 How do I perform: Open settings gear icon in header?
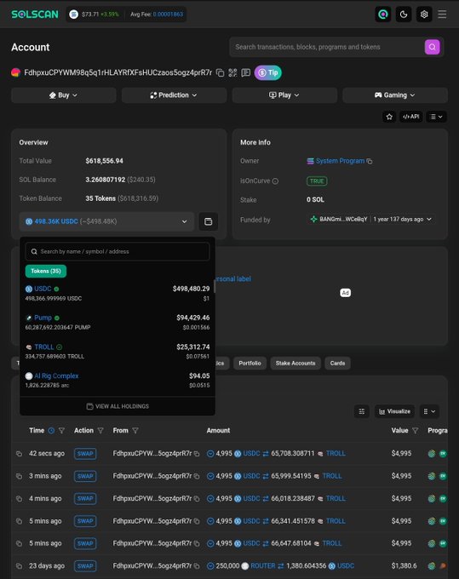(x=424, y=14)
